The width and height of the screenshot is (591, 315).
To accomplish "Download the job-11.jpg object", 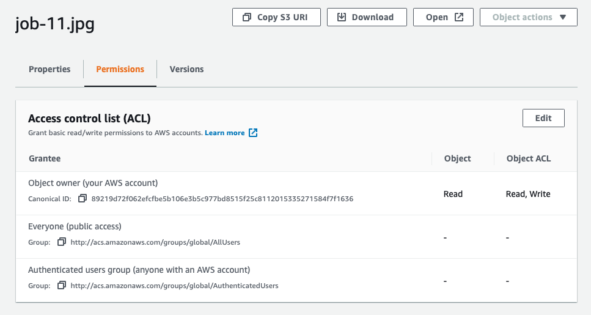I will pos(367,17).
